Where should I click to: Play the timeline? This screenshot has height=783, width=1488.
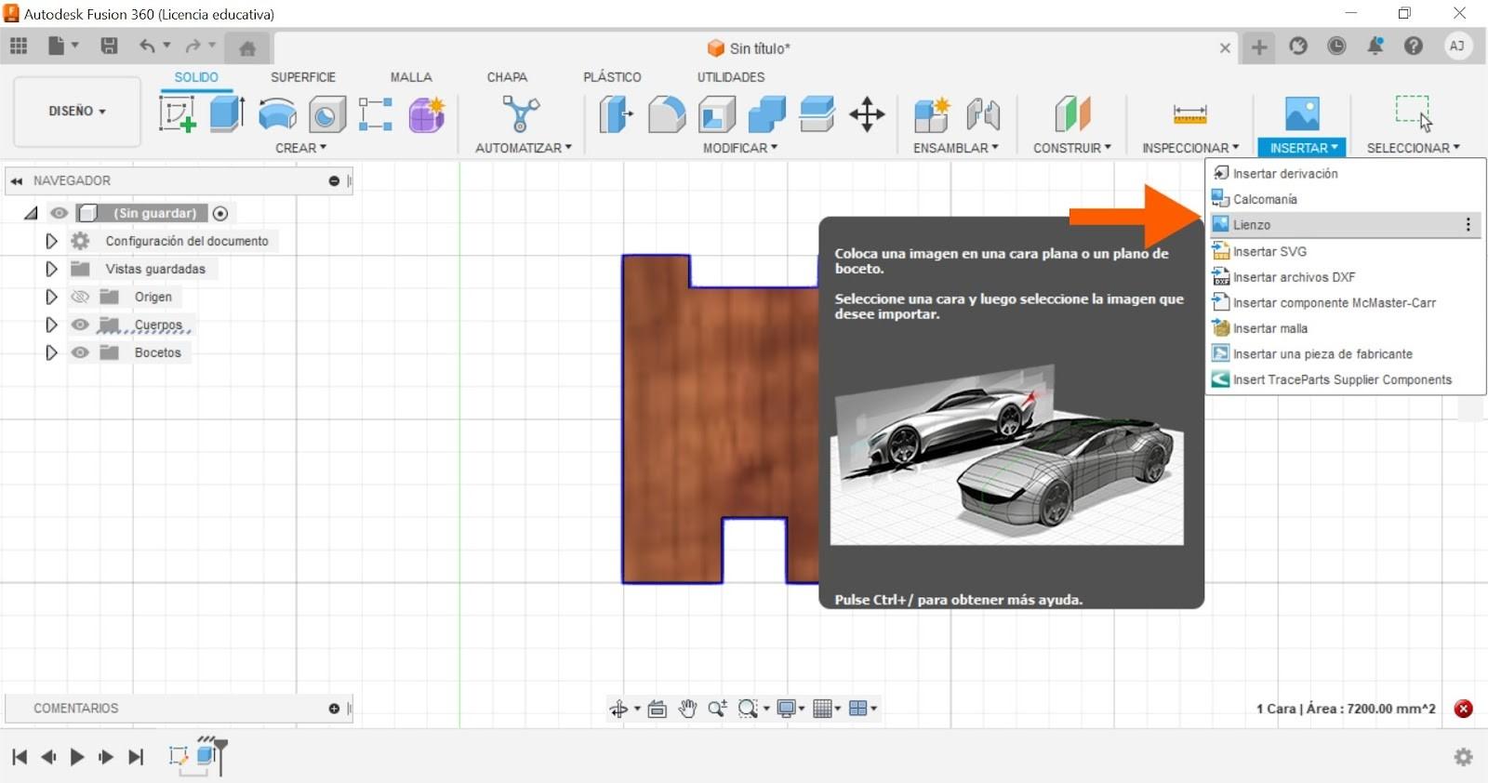click(77, 757)
